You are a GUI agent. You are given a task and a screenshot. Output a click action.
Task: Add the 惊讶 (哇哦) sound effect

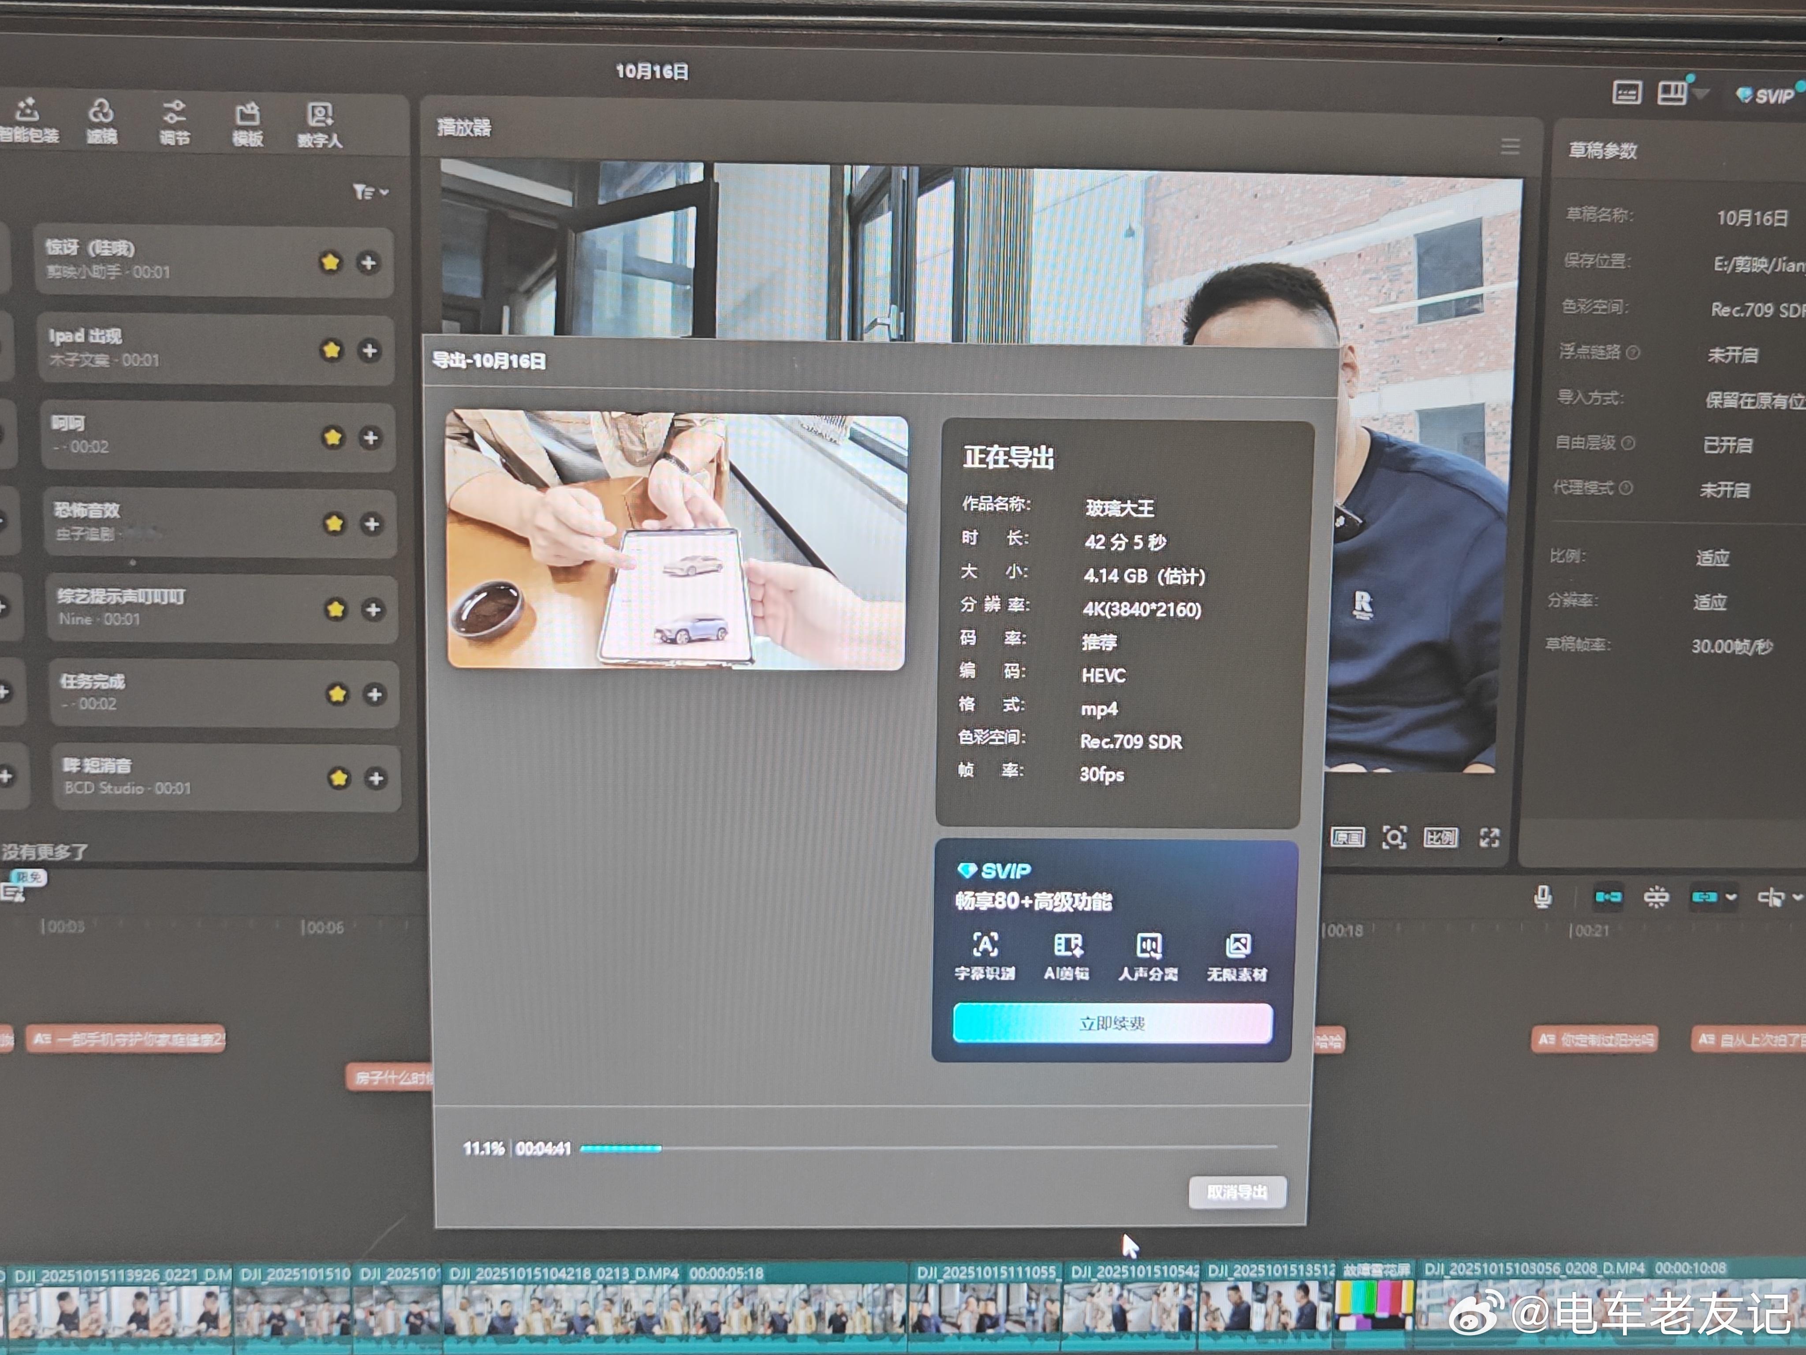(368, 263)
